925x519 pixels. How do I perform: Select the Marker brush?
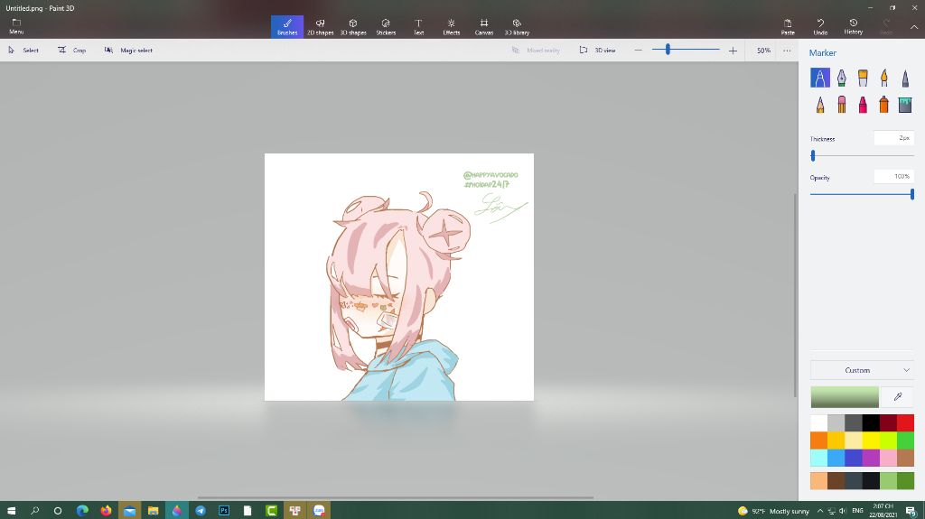click(820, 78)
